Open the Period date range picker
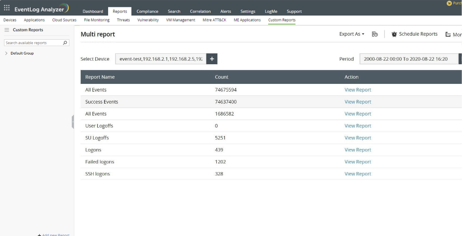462x236 pixels. [409, 59]
